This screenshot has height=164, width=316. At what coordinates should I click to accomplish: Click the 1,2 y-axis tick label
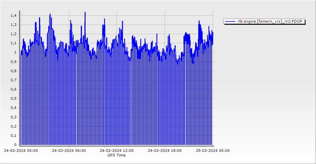pyautogui.click(x=13, y=34)
